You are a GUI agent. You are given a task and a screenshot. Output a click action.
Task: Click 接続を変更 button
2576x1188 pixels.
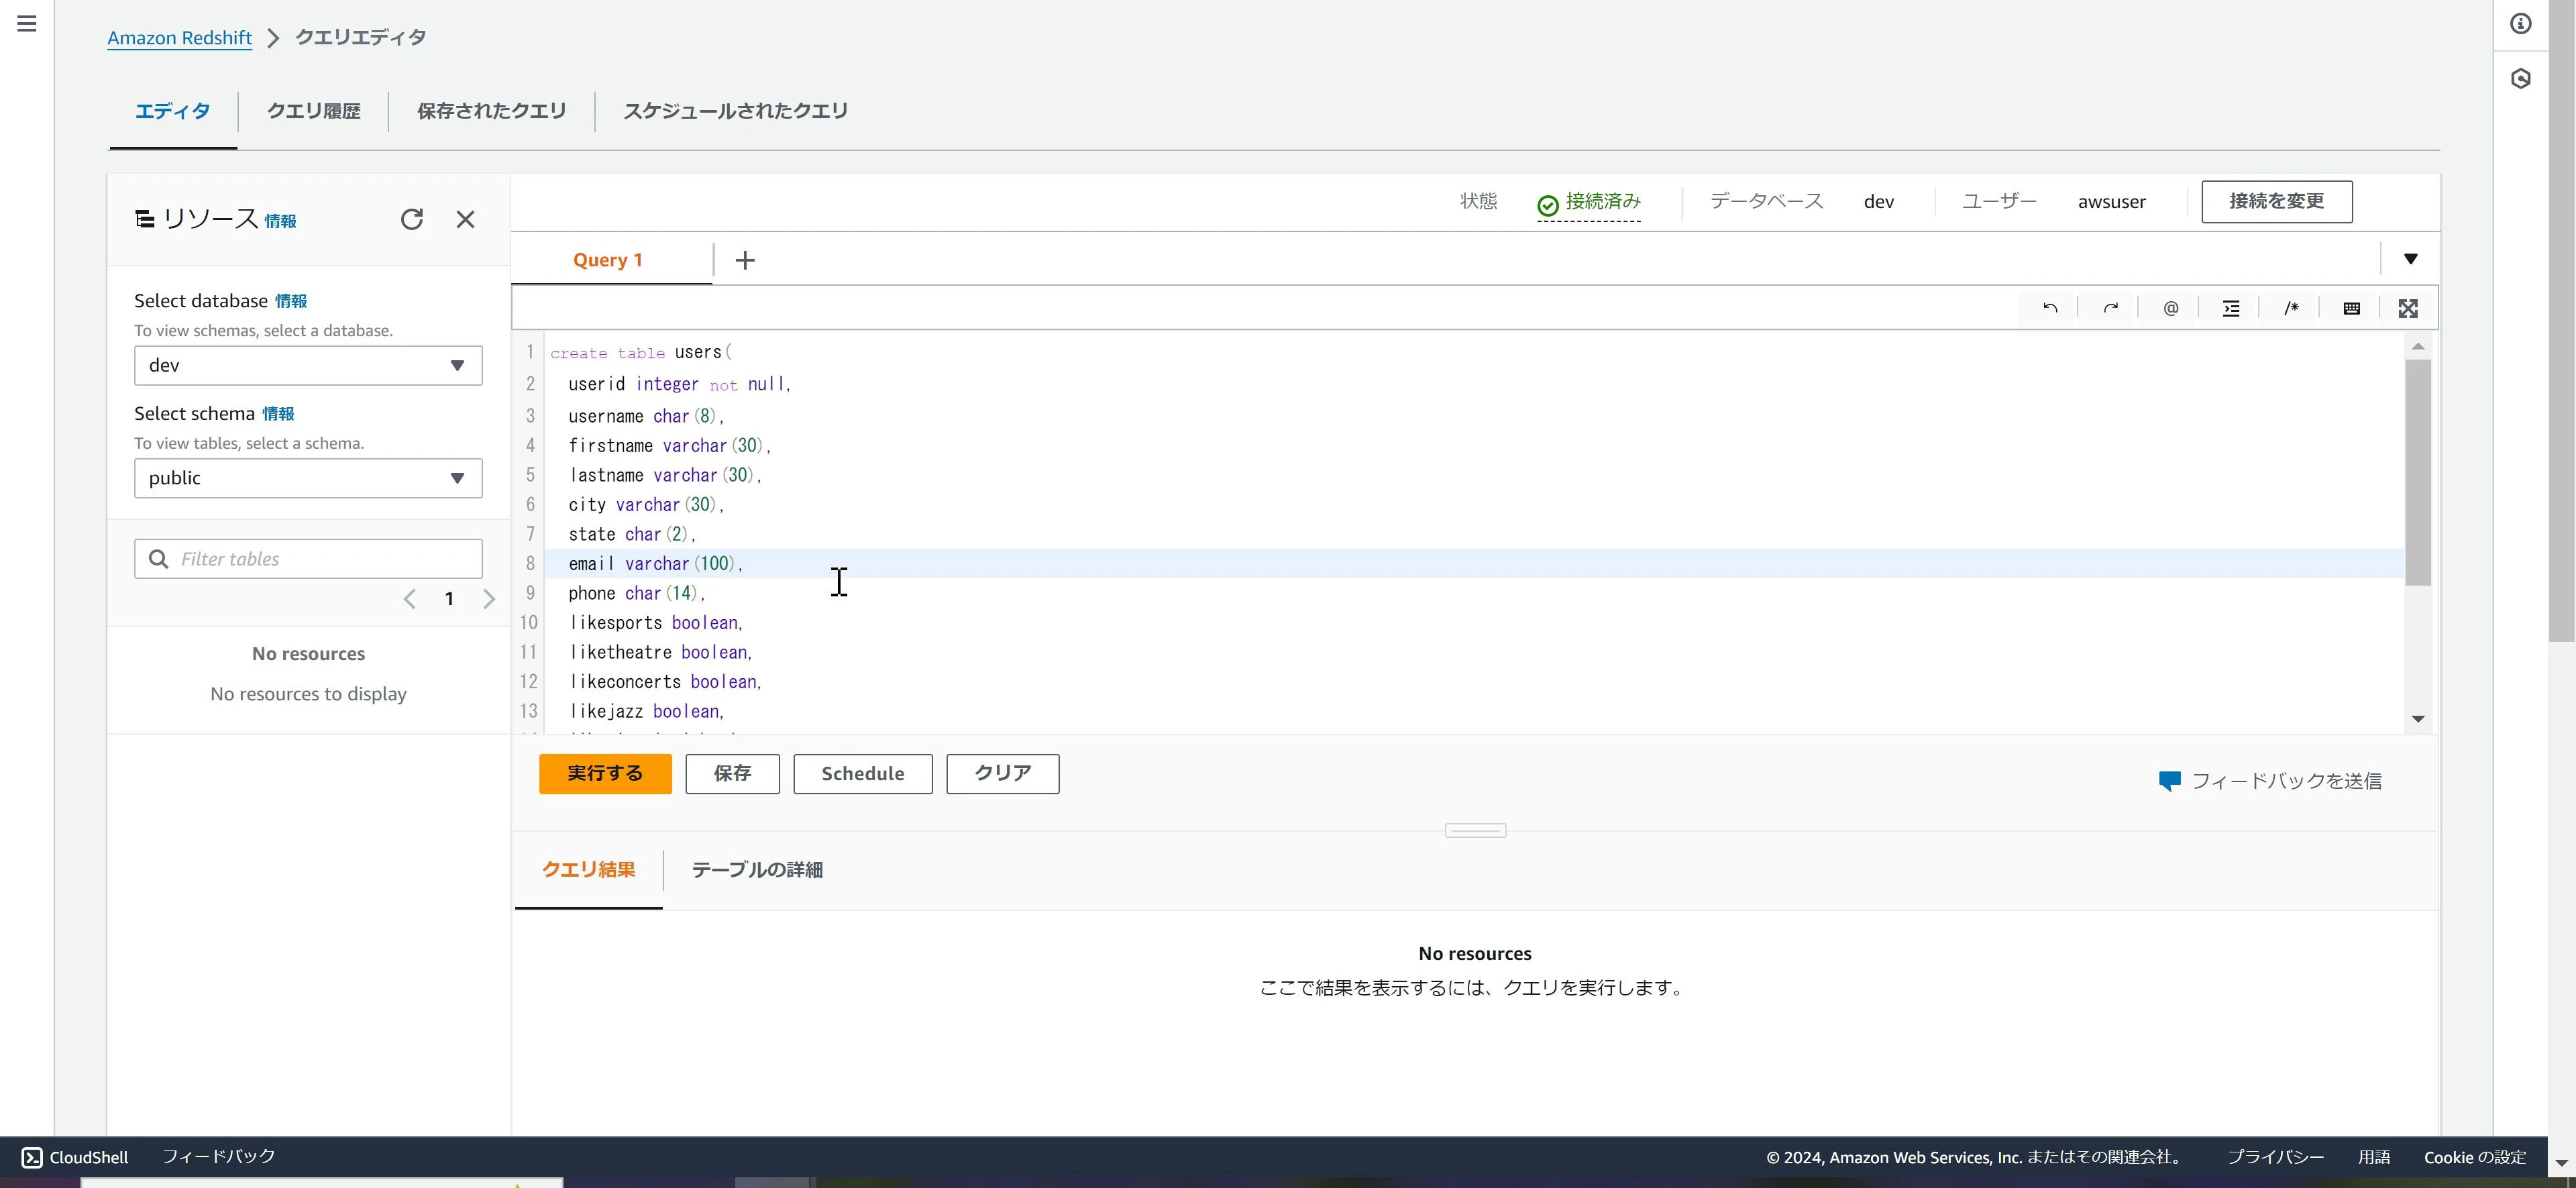tap(2276, 202)
